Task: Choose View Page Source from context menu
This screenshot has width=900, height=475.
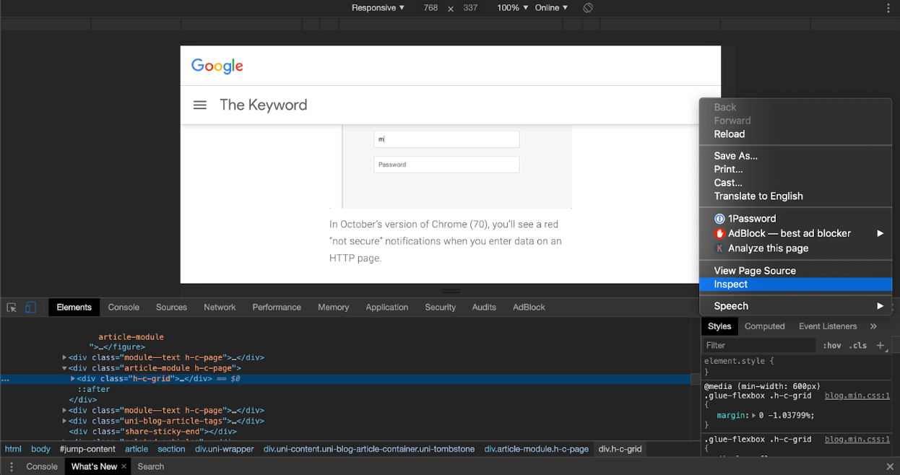Action: (754, 270)
